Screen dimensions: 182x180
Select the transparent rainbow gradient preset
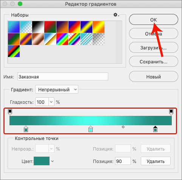74,39
